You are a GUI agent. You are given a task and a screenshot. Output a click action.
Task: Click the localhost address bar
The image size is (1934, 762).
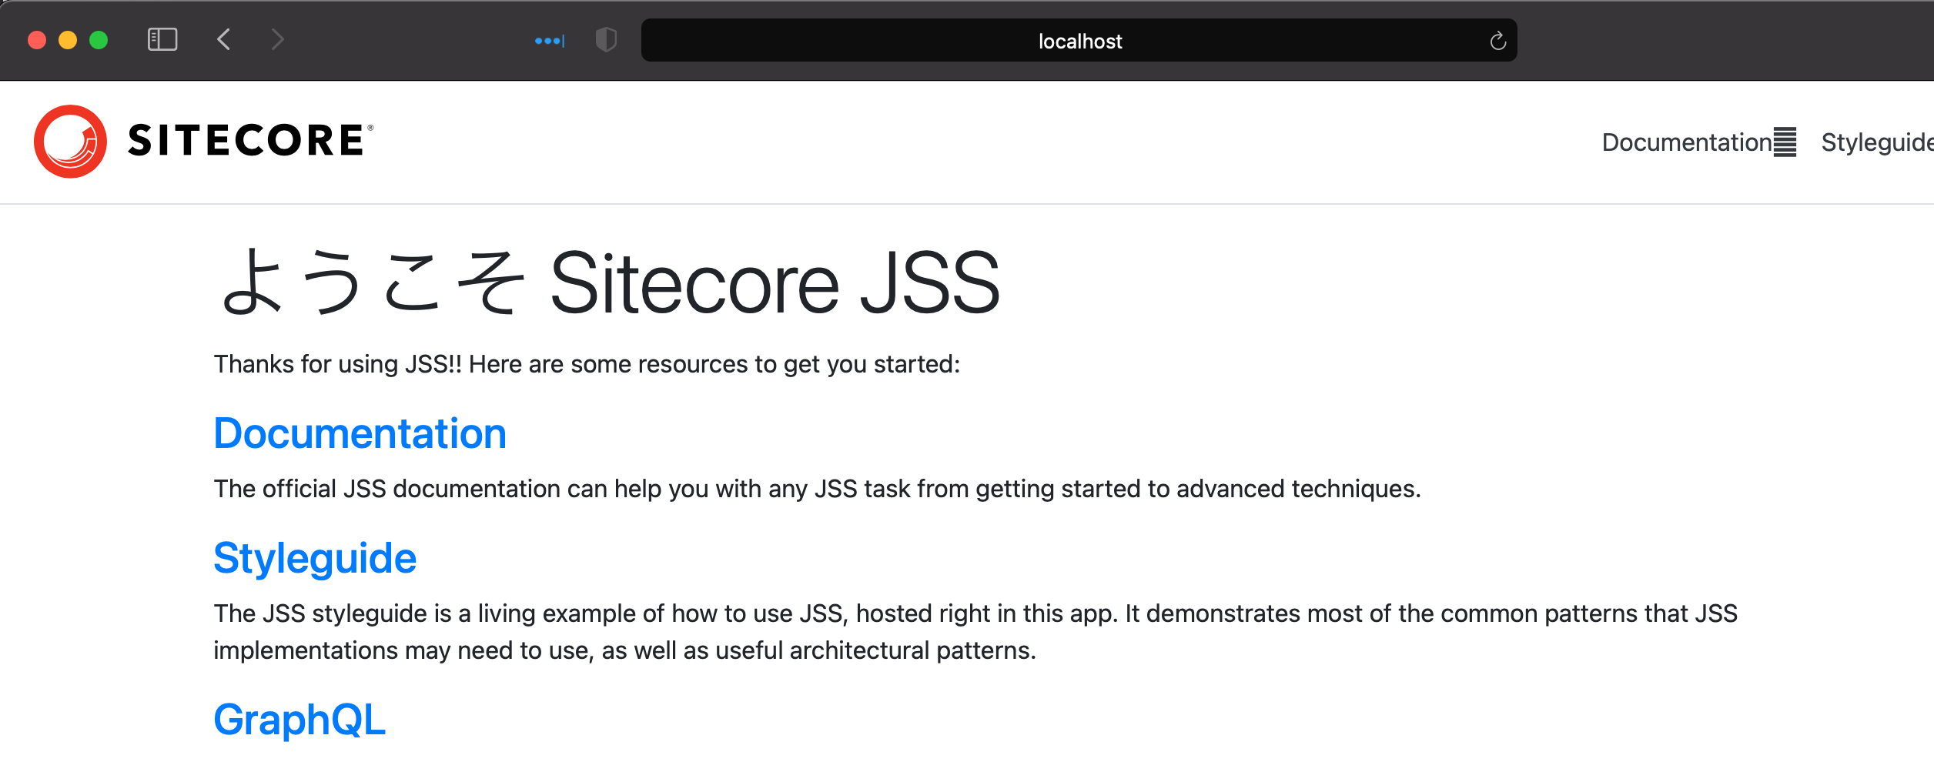[1079, 40]
